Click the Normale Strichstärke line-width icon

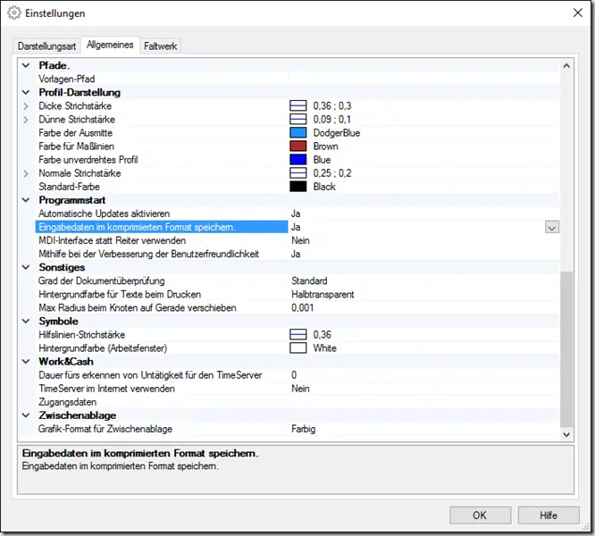[297, 173]
